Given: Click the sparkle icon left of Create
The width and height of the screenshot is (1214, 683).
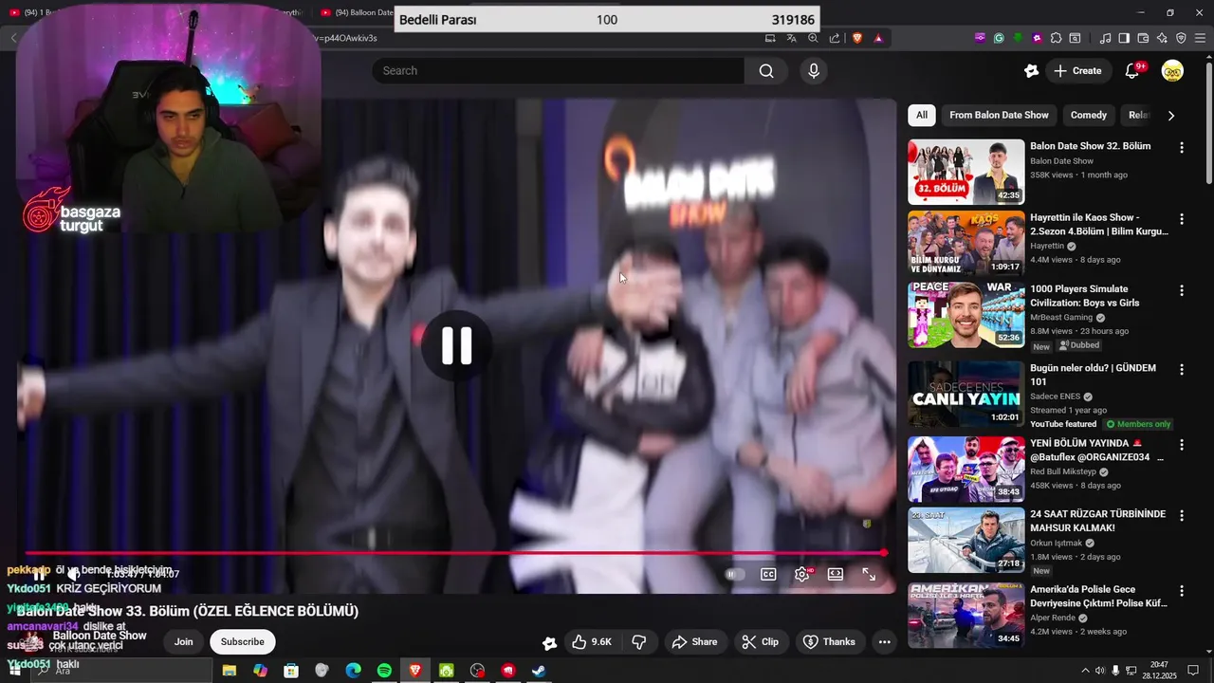Looking at the screenshot, I should [x=1032, y=71].
